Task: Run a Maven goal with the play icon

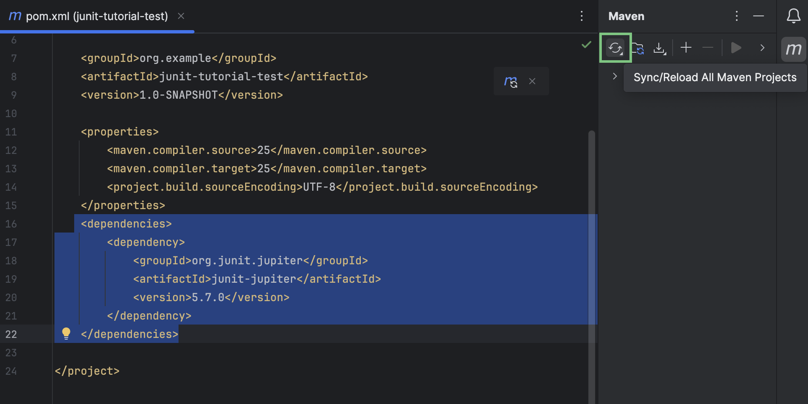Action: (736, 48)
